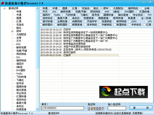Select the 德邦物流 radio button
154x115 pixels.
tap(126, 8)
